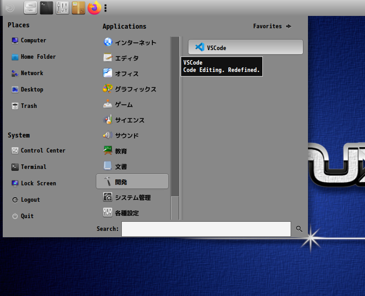Open the オフィス category
Viewport: 365px width, 296px height.
[x=132, y=73]
